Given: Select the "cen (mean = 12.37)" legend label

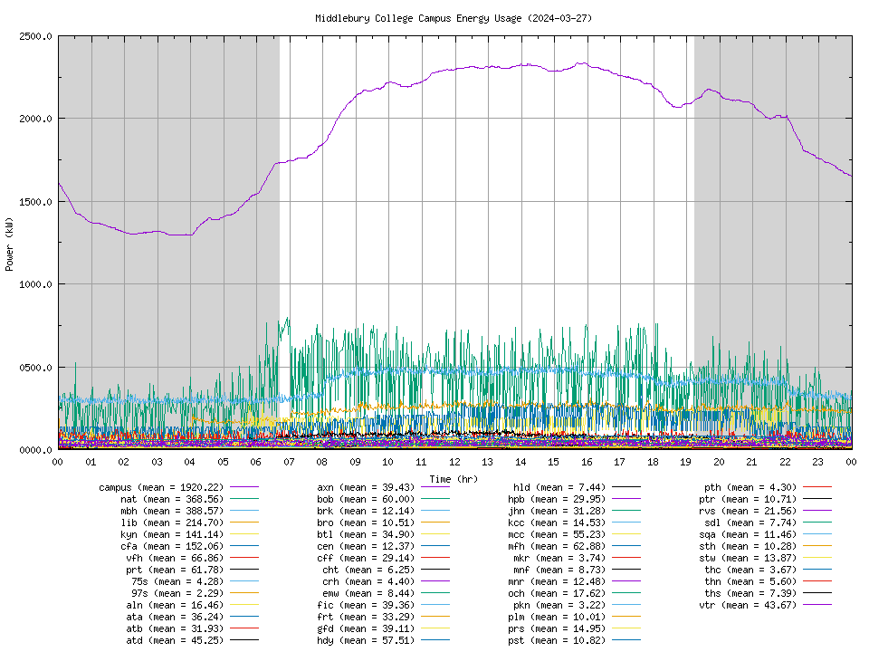Looking at the screenshot, I should (x=366, y=546).
